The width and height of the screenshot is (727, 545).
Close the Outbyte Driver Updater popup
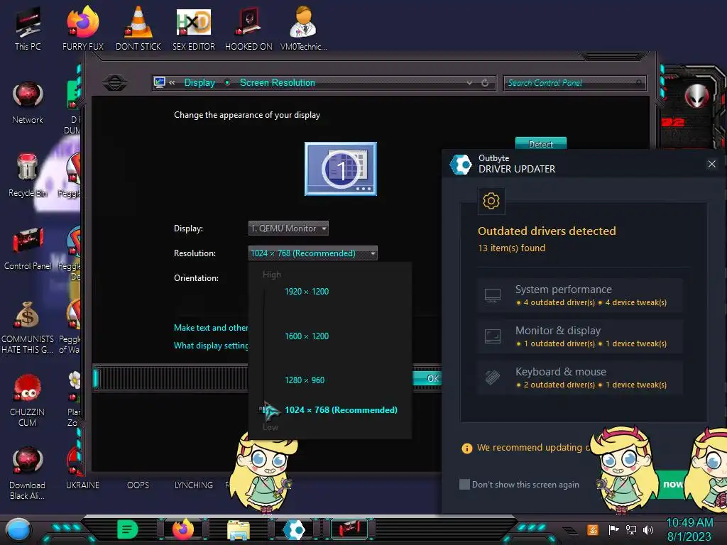pos(711,164)
